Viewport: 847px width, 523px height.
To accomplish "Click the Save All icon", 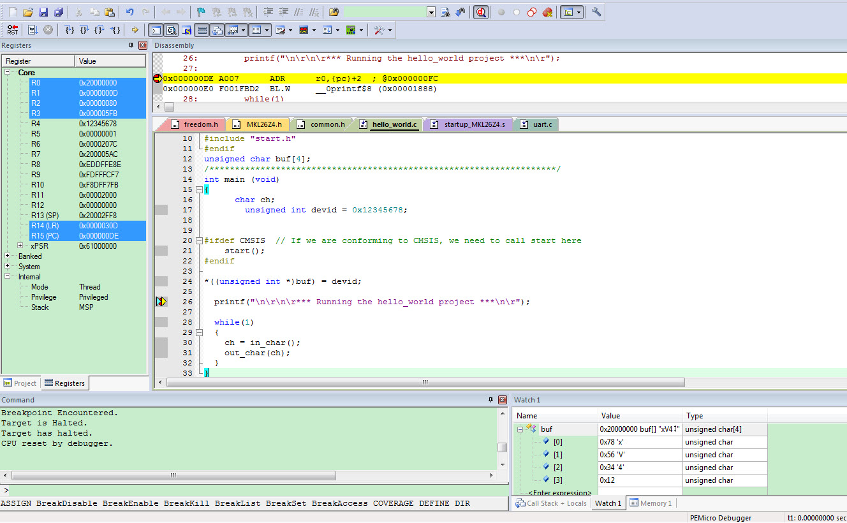I will pyautogui.click(x=59, y=12).
